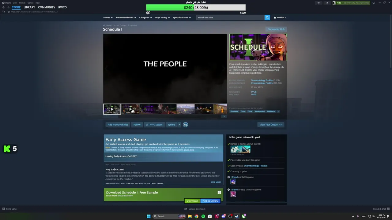Switch to the LIBRARY tab
This screenshot has height=220, width=392.
pos(29,7)
